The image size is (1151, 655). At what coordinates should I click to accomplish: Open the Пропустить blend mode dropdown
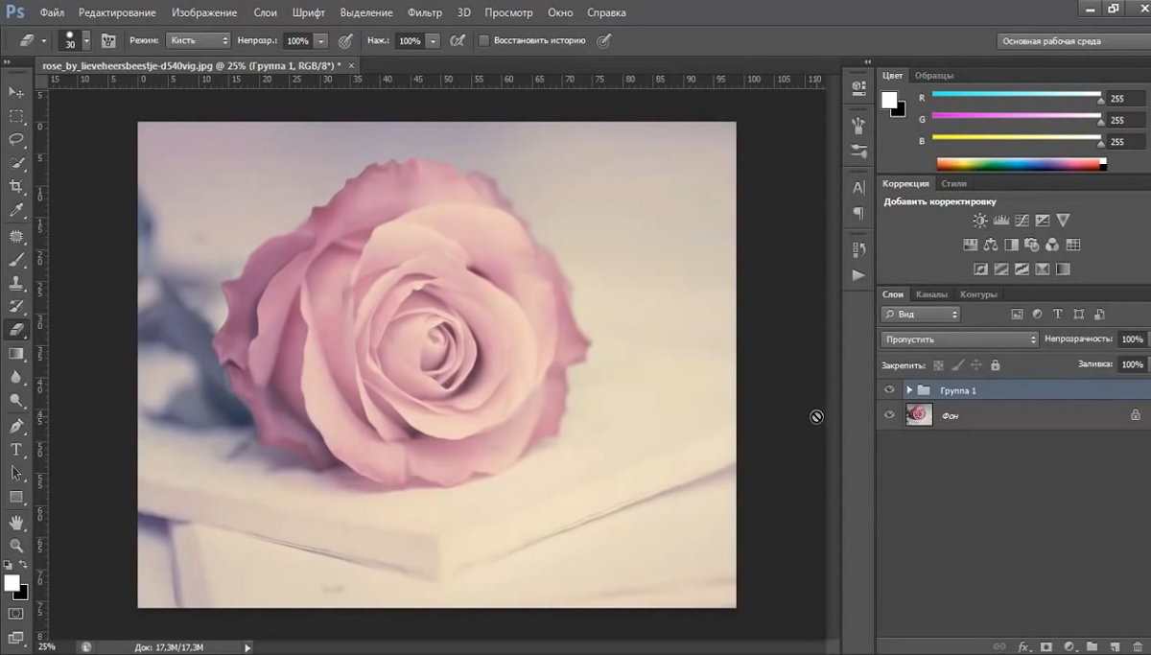click(959, 339)
